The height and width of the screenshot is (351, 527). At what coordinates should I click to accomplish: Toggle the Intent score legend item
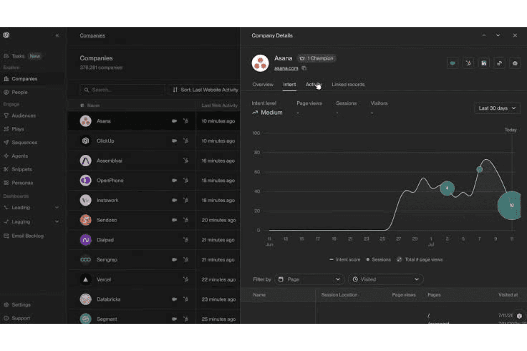(345, 260)
